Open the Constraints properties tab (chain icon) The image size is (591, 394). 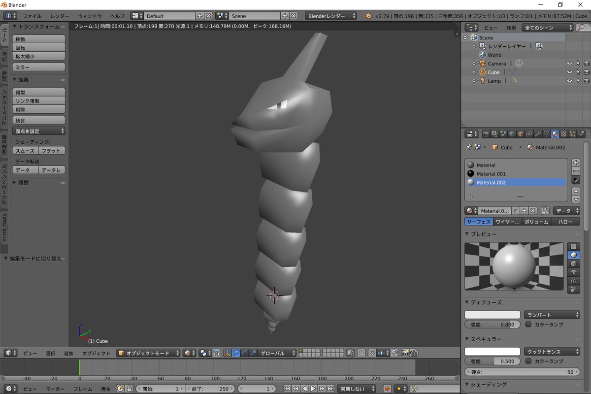(x=529, y=134)
